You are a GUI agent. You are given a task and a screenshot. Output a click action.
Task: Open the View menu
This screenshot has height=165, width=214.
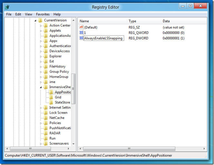[29, 14]
